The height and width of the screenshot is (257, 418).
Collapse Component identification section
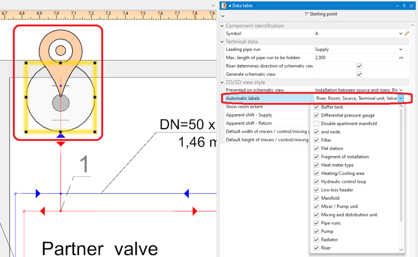point(222,26)
